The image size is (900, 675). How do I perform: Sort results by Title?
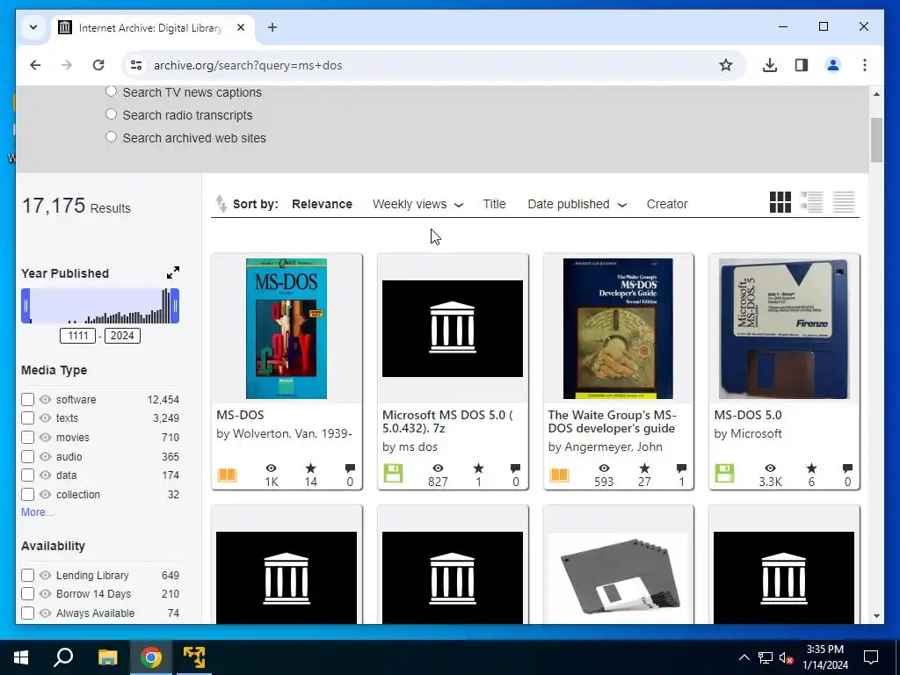point(494,204)
